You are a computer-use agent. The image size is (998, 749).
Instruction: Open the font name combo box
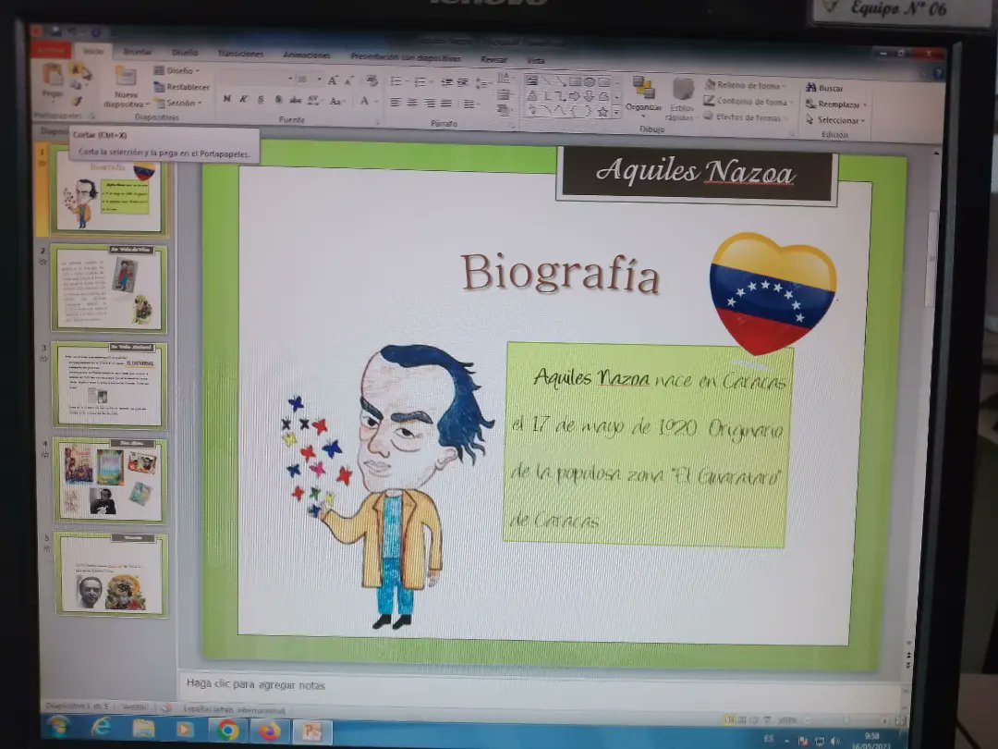(257, 79)
